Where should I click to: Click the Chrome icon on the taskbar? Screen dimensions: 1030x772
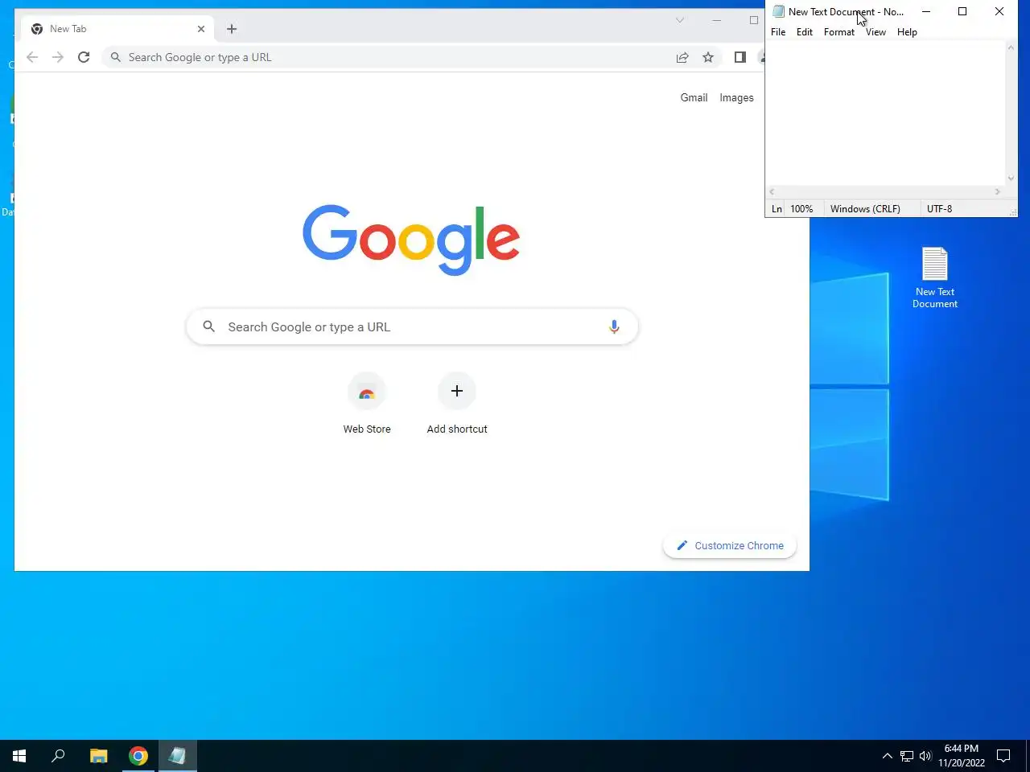[x=138, y=756]
